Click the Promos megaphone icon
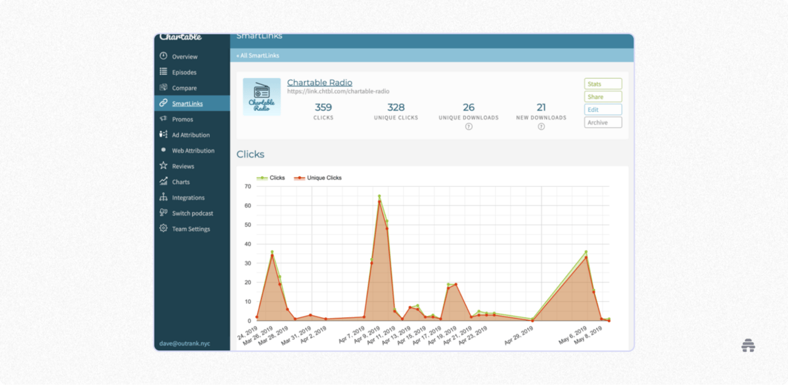This screenshot has width=788, height=385. click(163, 119)
